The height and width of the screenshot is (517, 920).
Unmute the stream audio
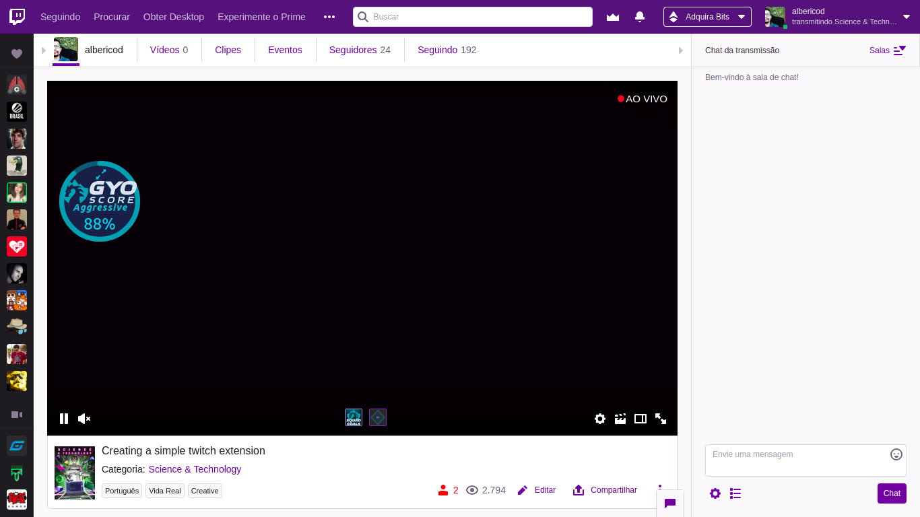tap(84, 419)
